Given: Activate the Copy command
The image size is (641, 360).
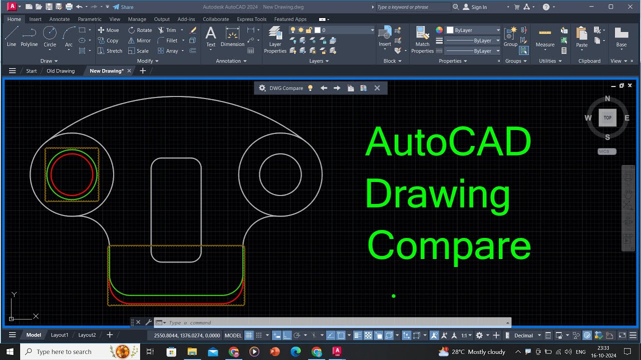Looking at the screenshot, I should (108, 40).
